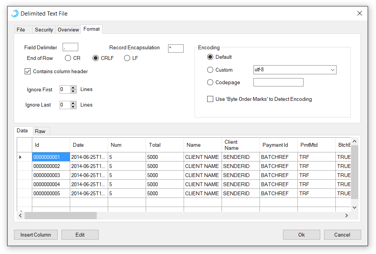Select the current row indicator arrow
The image size is (376, 254).
[20, 157]
